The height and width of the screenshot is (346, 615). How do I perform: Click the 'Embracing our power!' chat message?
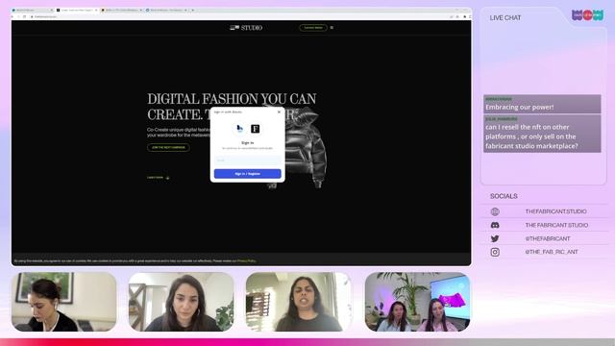(x=542, y=104)
